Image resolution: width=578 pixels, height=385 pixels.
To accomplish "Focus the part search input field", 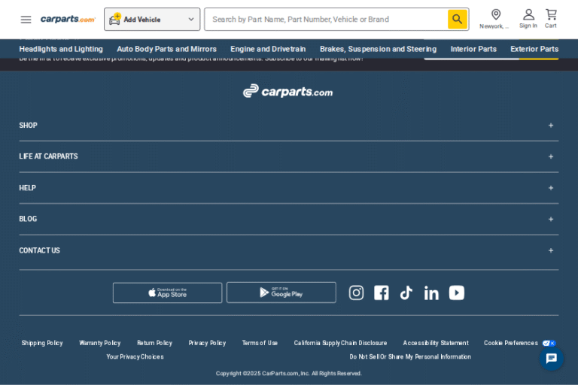I will click(325, 20).
